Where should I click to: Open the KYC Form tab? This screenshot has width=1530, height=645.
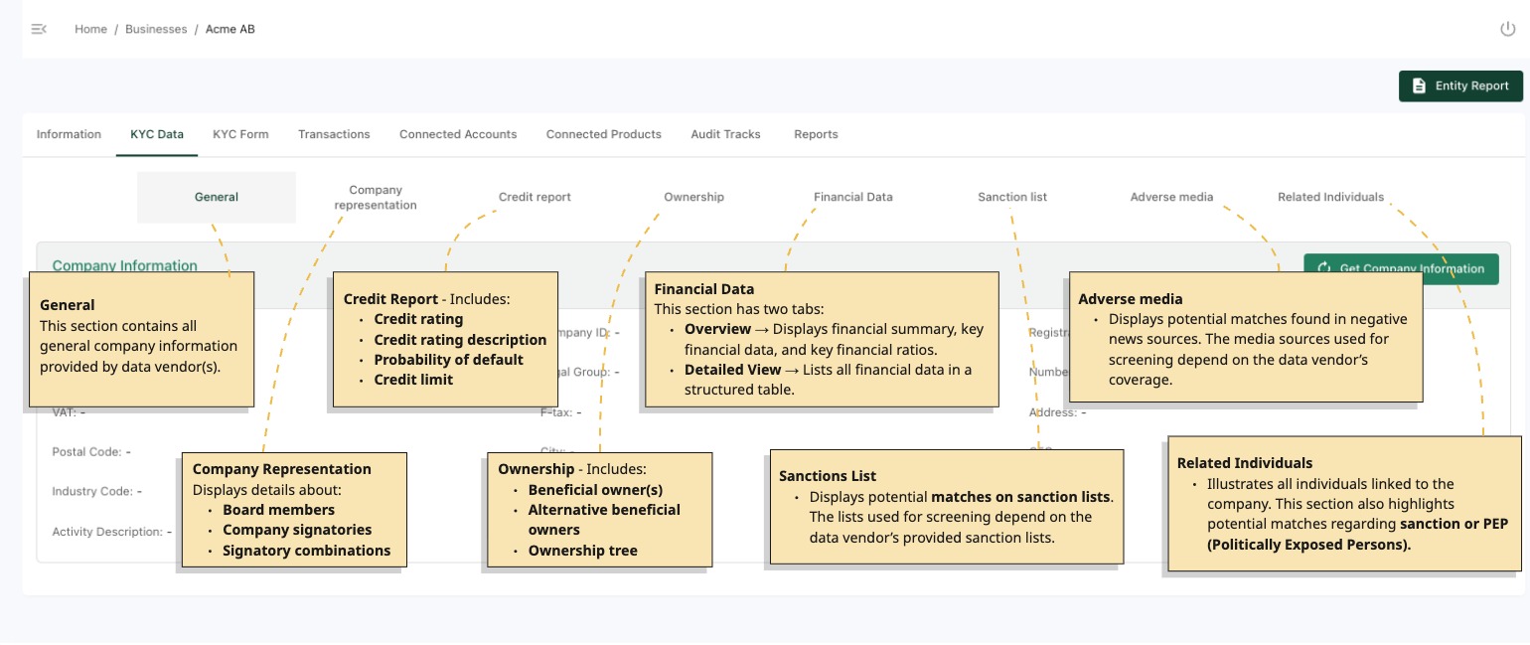(240, 134)
